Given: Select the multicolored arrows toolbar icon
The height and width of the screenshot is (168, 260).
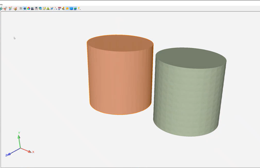Looking at the screenshot, I should coord(11,8).
